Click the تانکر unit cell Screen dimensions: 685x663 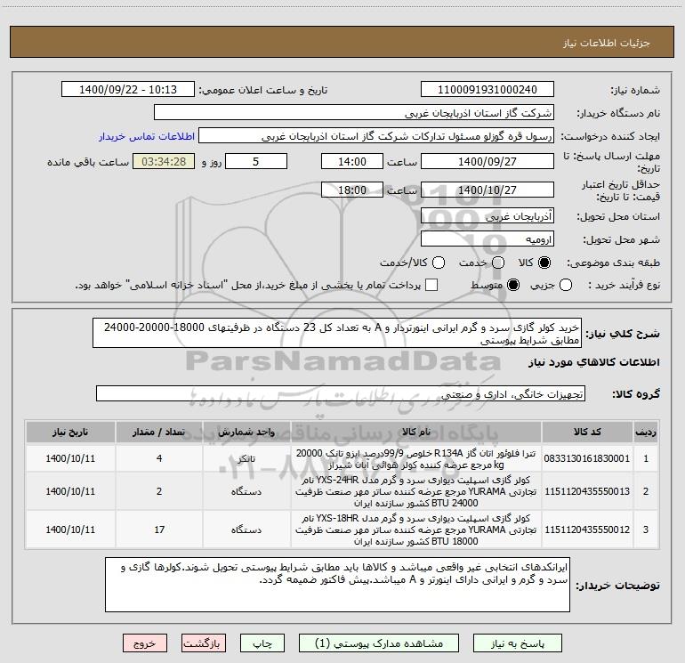246,458
